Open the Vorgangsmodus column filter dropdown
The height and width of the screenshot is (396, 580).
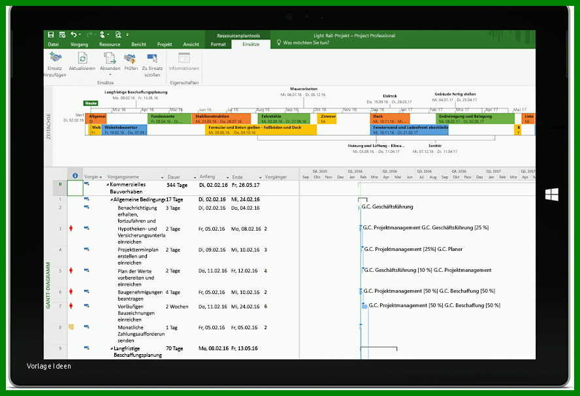tap(101, 177)
